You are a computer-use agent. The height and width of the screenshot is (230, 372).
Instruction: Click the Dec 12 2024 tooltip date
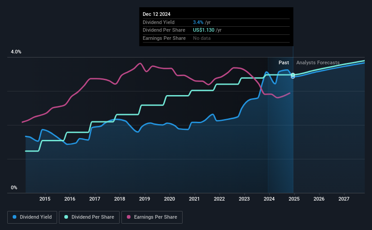(x=157, y=14)
